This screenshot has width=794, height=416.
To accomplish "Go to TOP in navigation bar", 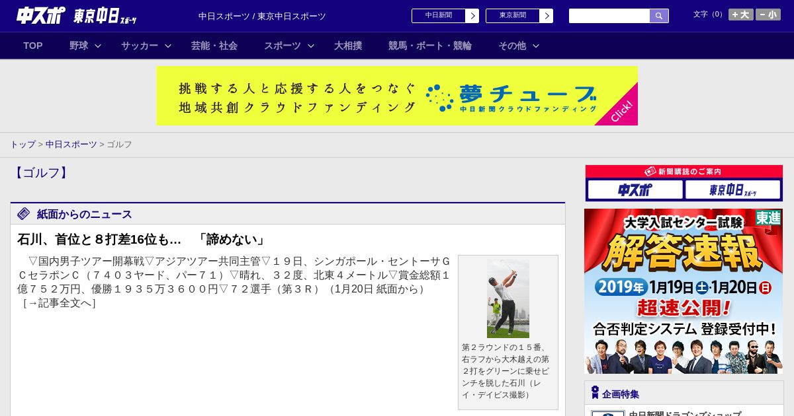I will click(33, 46).
